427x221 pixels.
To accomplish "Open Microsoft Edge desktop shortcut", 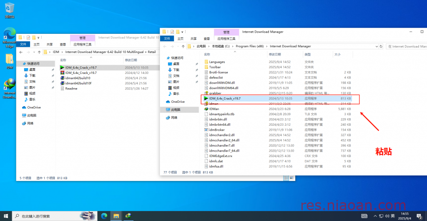I will [x=10, y=38].
